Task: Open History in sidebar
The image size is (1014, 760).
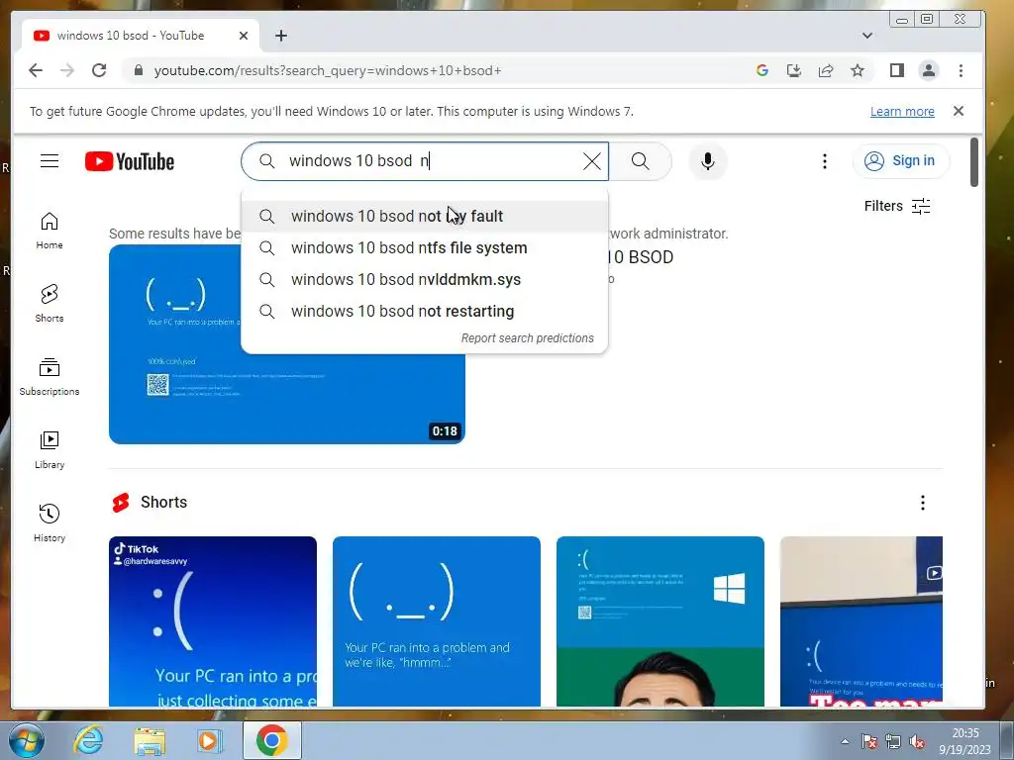Action: pyautogui.click(x=50, y=523)
